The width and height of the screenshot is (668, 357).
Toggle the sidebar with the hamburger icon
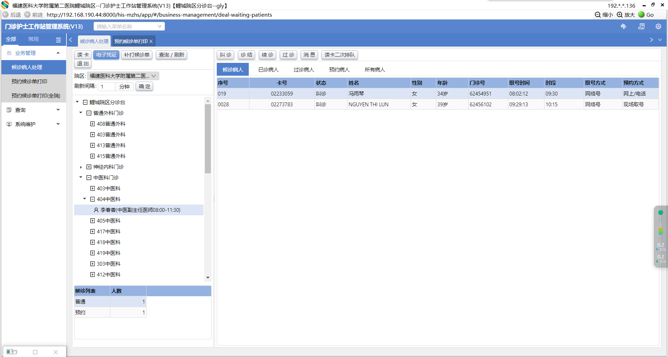58,40
